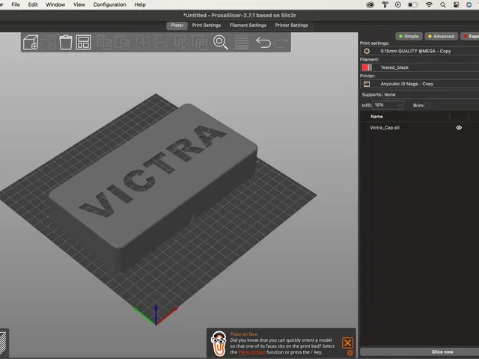Image resolution: width=479 pixels, height=359 pixels.
Task: Open the Configuration menu
Action: (110, 4)
